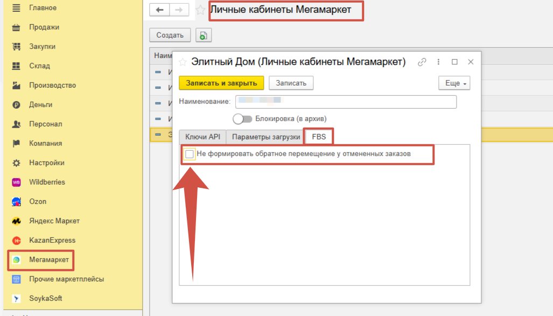Close the Элитный Дом dialog

(x=471, y=62)
